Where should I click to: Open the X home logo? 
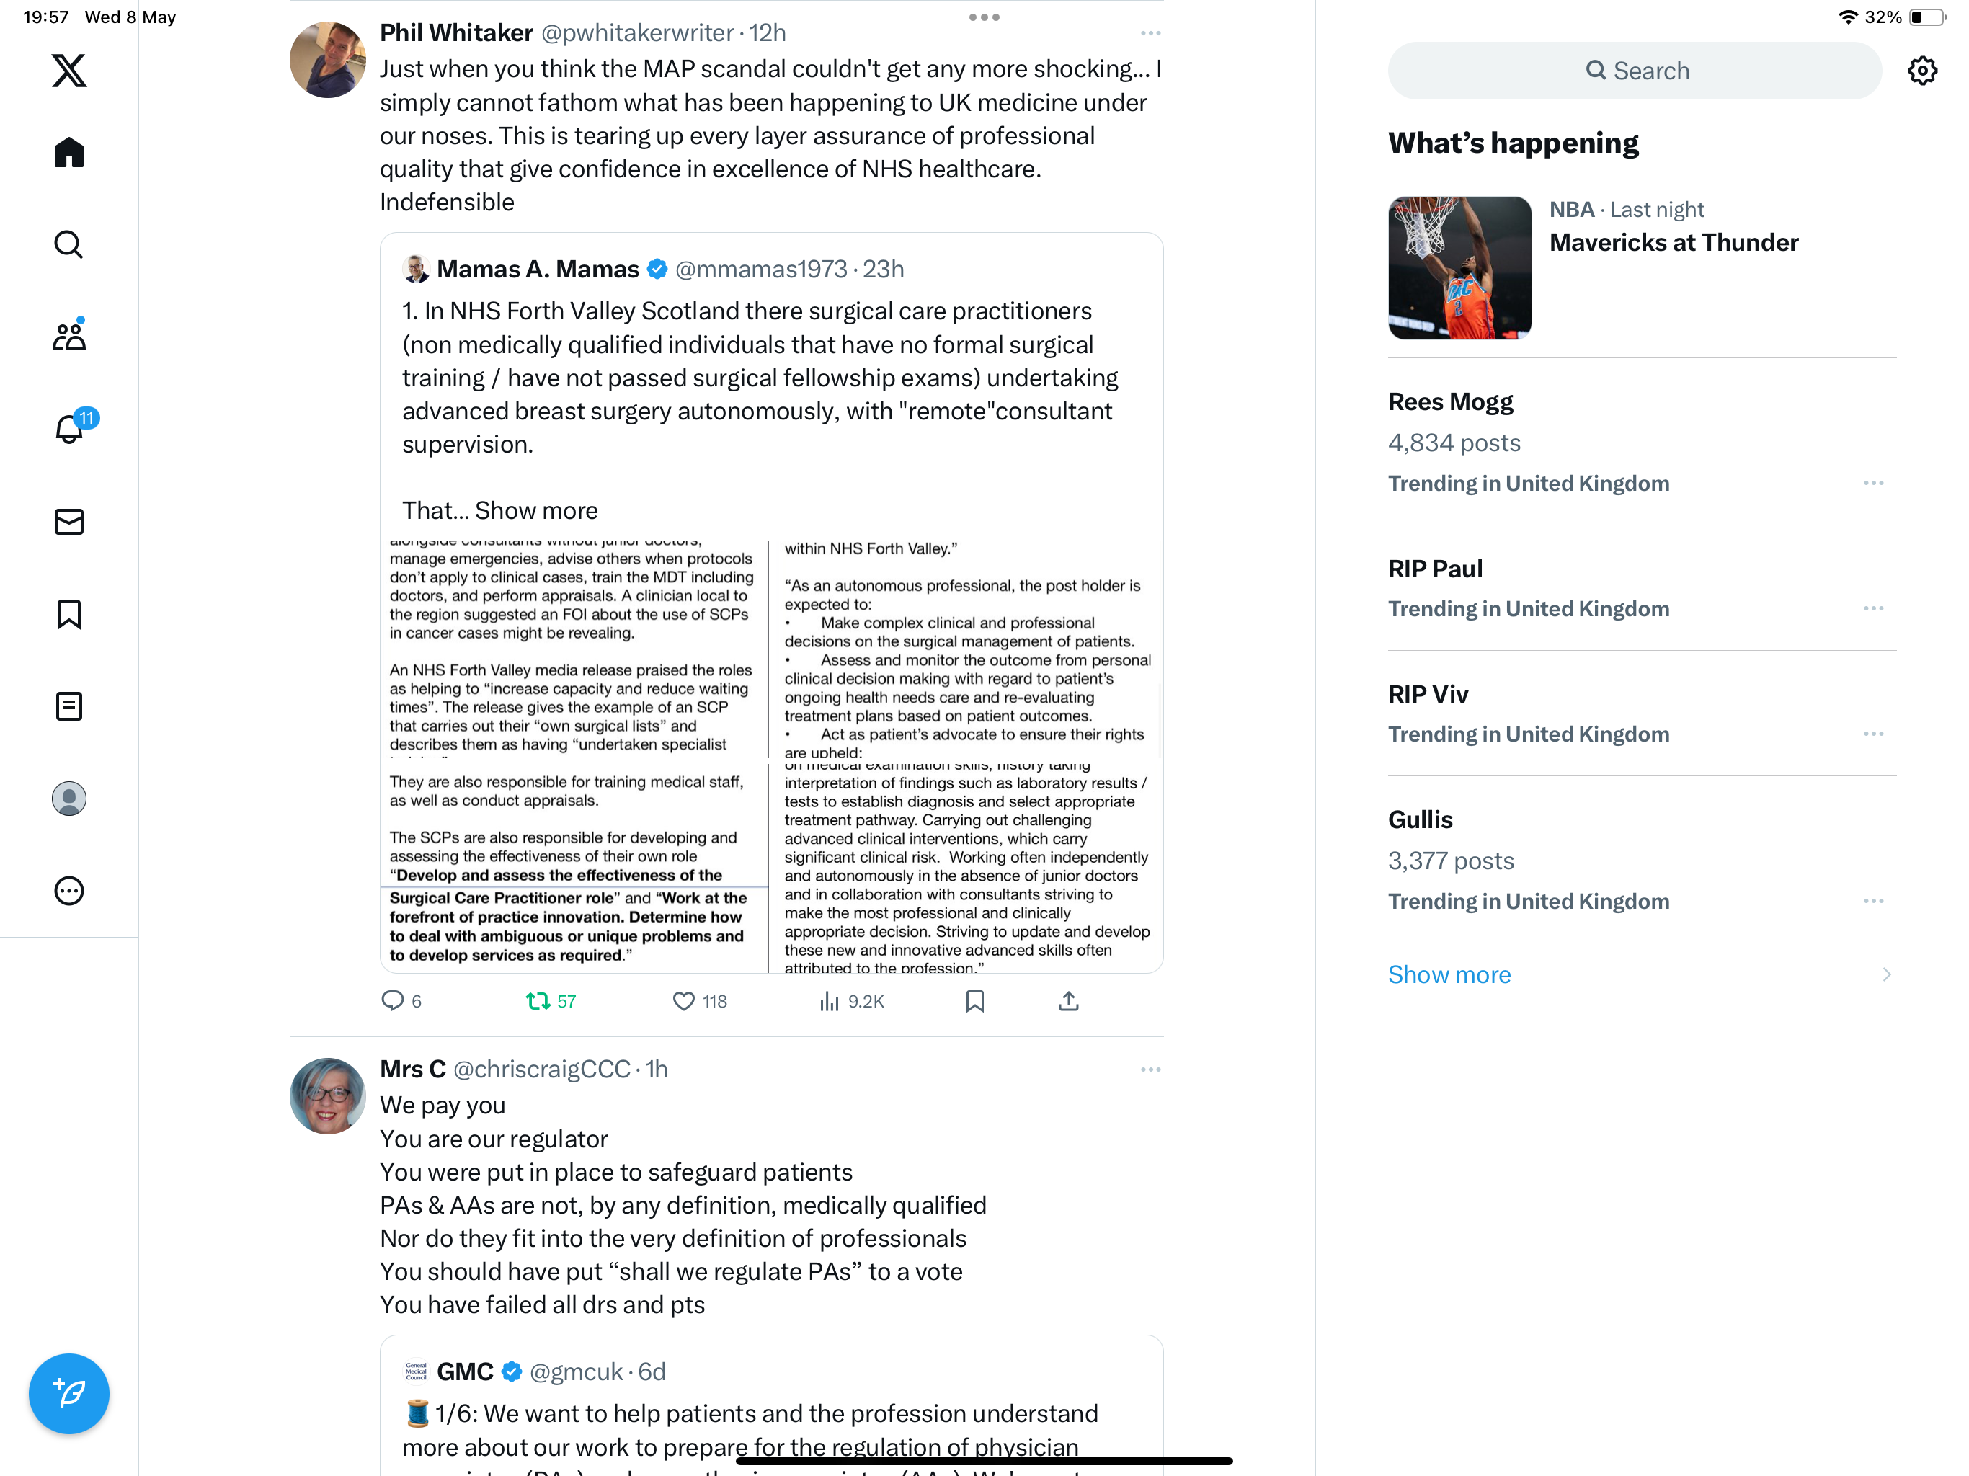(x=68, y=71)
